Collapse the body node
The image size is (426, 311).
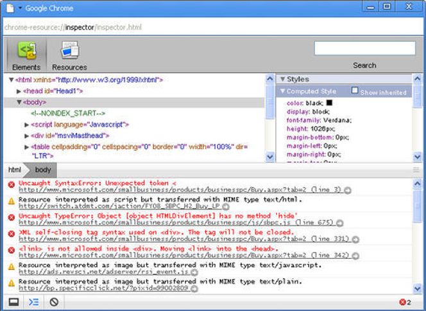click(19, 102)
